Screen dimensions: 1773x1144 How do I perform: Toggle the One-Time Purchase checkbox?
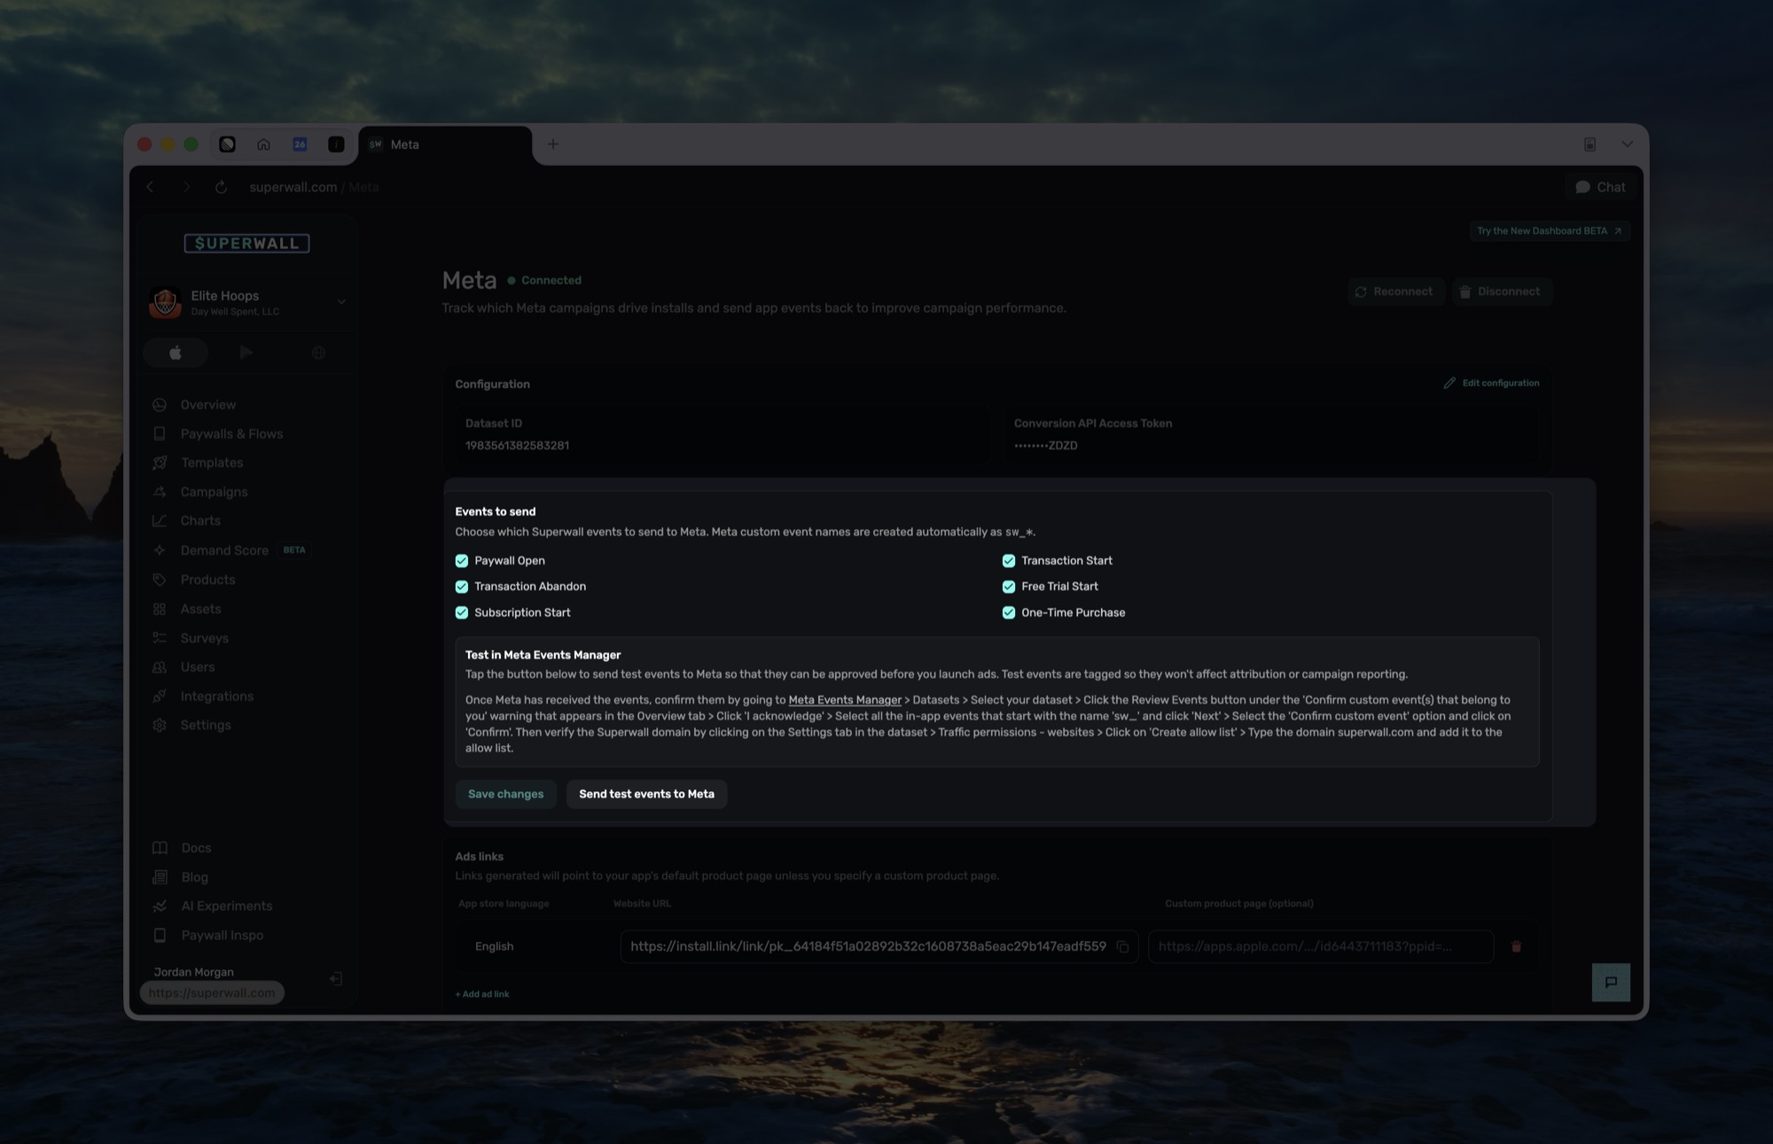coord(1009,612)
